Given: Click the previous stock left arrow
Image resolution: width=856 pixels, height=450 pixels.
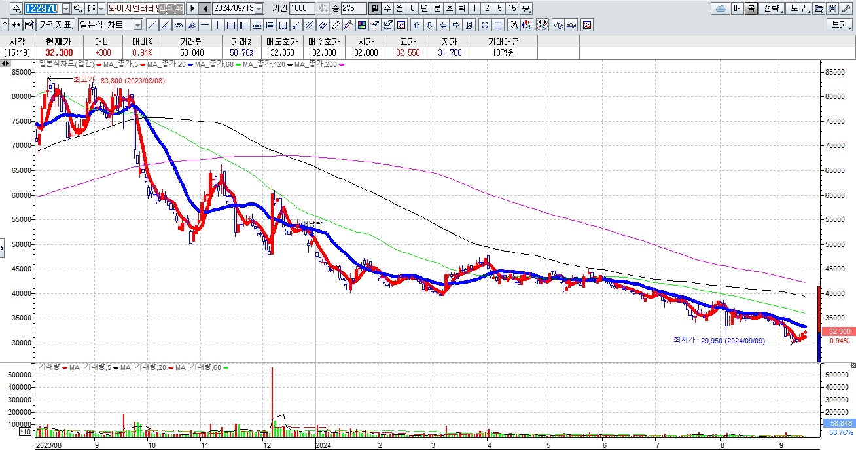Looking at the screenshot, I should click(205, 9).
